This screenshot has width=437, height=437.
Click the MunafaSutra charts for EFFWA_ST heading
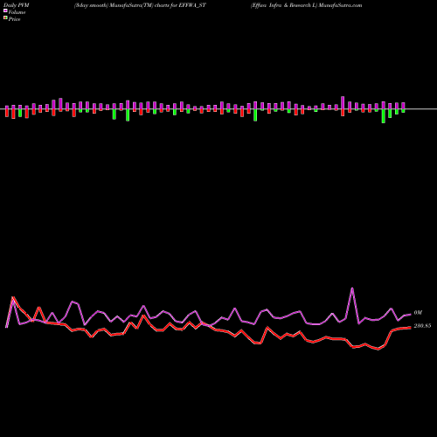coord(140,5)
